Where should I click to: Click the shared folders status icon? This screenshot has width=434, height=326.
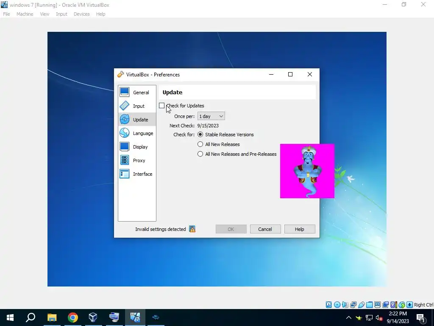[x=369, y=305]
